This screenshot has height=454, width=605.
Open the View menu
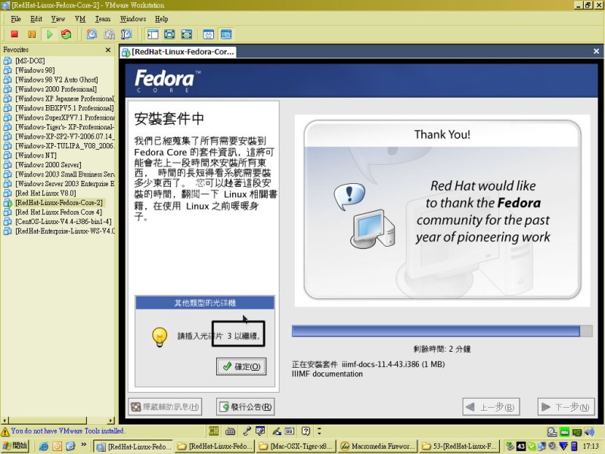(58, 19)
